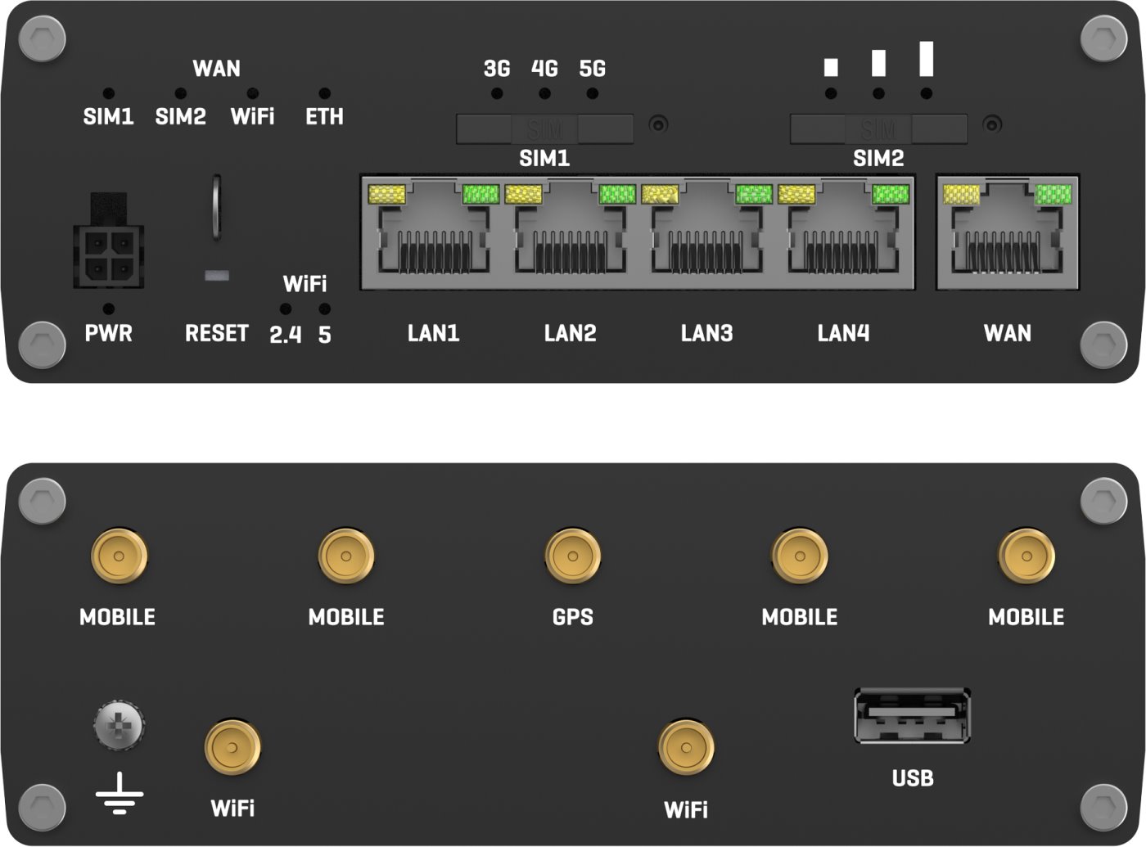Click the "ETH" label
This screenshot has height=847, width=1146.
pyautogui.click(x=325, y=117)
